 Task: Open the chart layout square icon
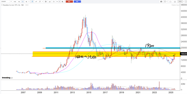(x=165, y=2)
